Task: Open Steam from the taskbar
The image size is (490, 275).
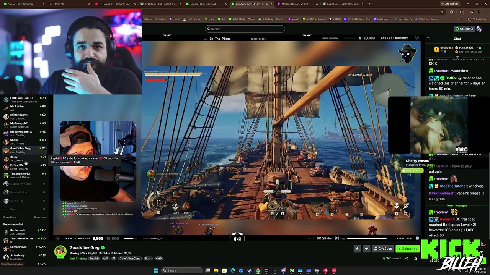Action: pos(250,270)
